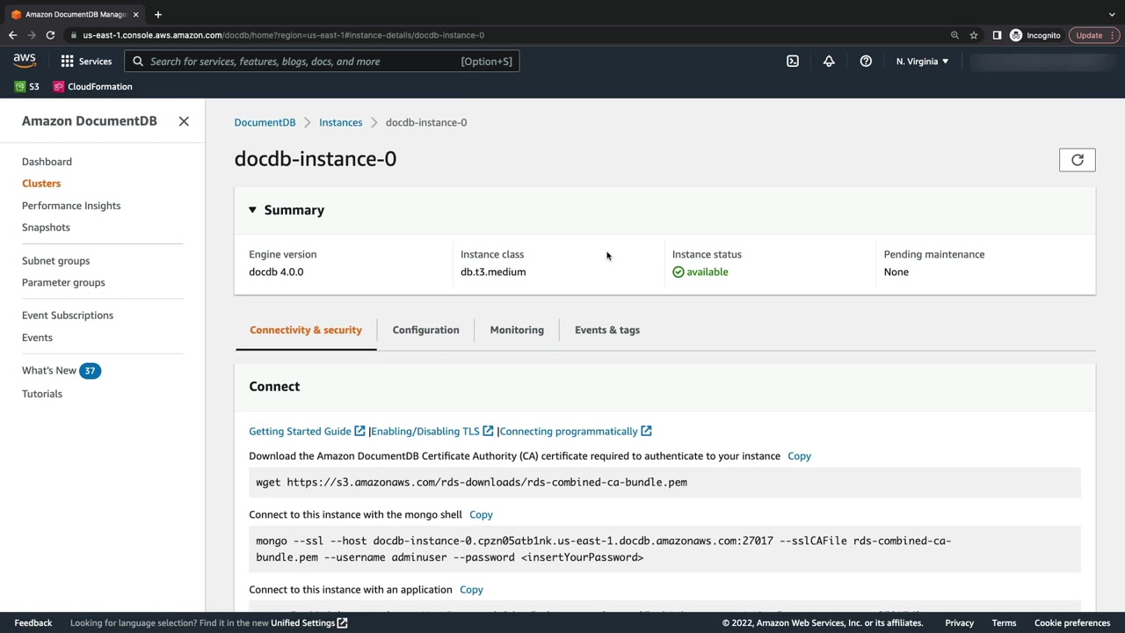Open Performance Insights in the sidebar
Screen dimensions: 1125x633
click(x=71, y=206)
